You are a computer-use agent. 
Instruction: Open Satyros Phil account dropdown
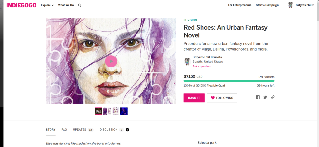click(305, 5)
